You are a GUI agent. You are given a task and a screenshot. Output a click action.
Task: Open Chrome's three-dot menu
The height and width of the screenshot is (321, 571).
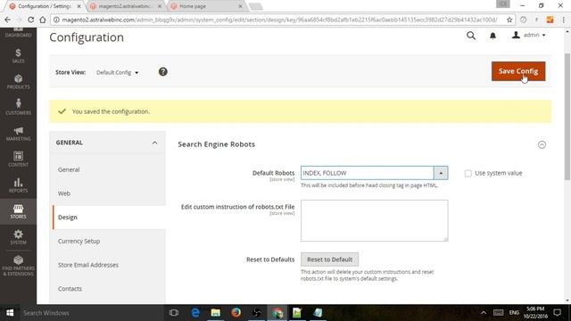tap(563, 20)
